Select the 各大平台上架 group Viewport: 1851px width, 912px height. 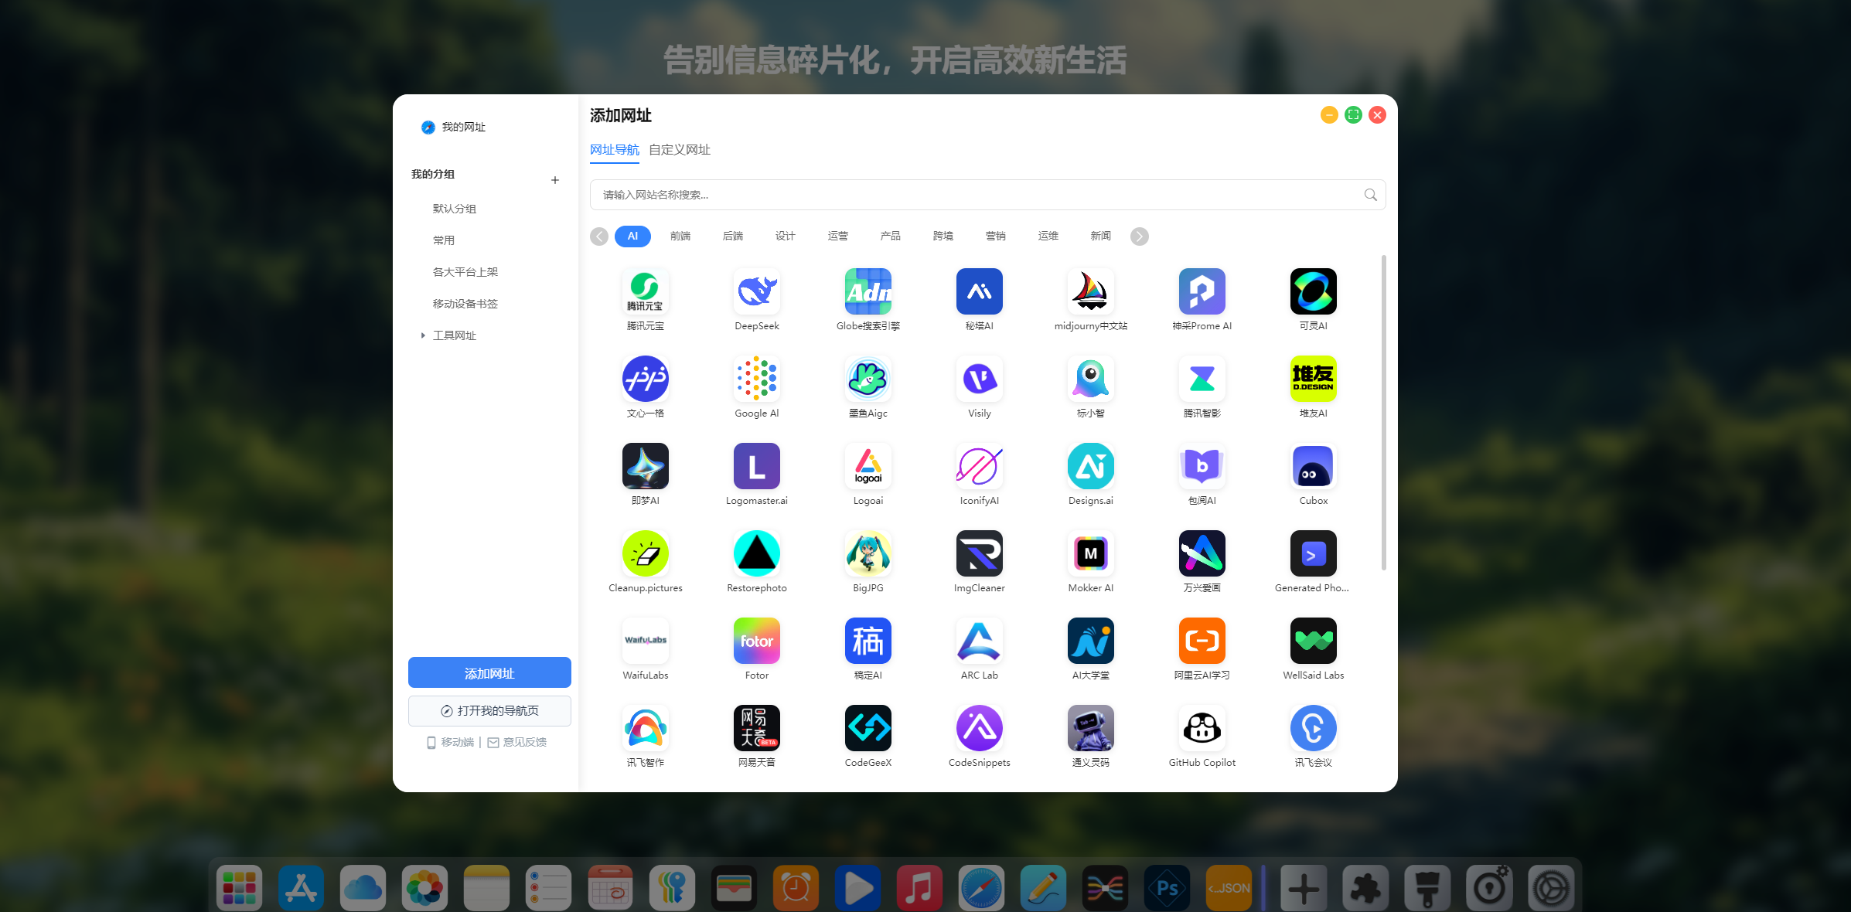(x=465, y=272)
